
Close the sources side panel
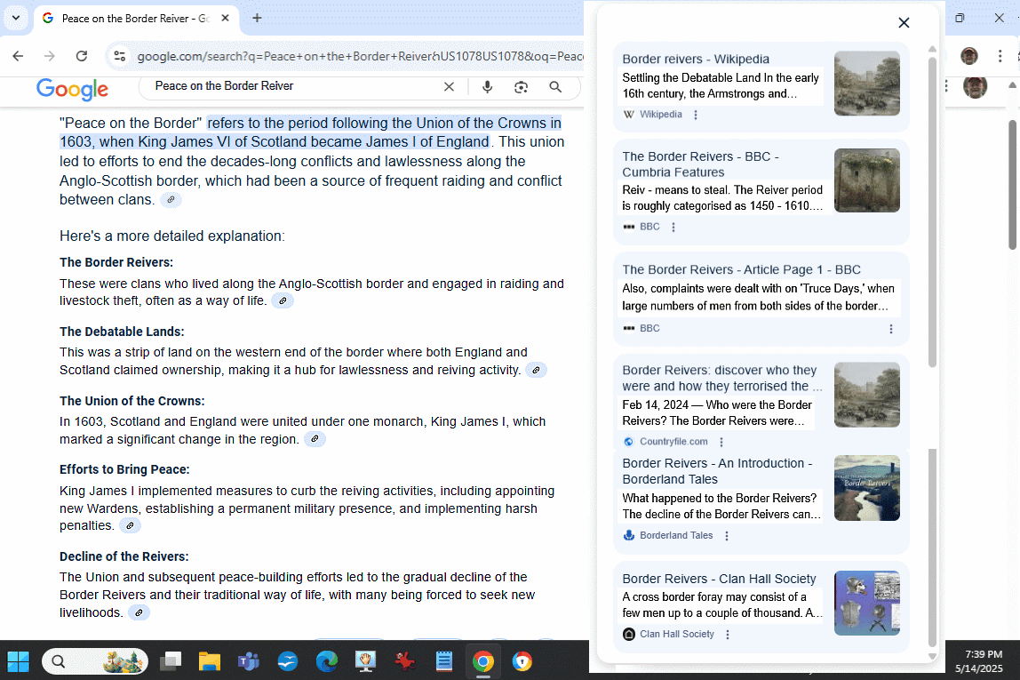coord(904,23)
